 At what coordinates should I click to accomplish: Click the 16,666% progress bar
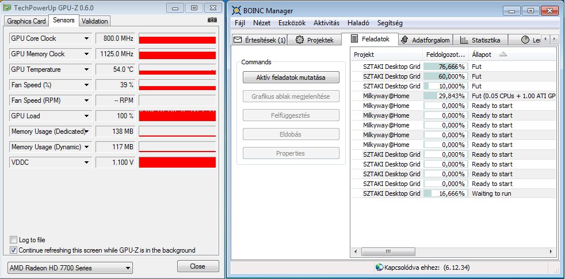coord(446,193)
